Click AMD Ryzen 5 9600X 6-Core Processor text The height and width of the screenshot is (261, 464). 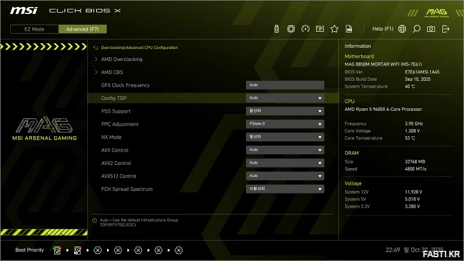383,109
